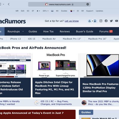The width and height of the screenshot is (119, 119).
Task: Open the sidebar dropdown chevron in Safari's toolbar
Action: coord(4,4)
